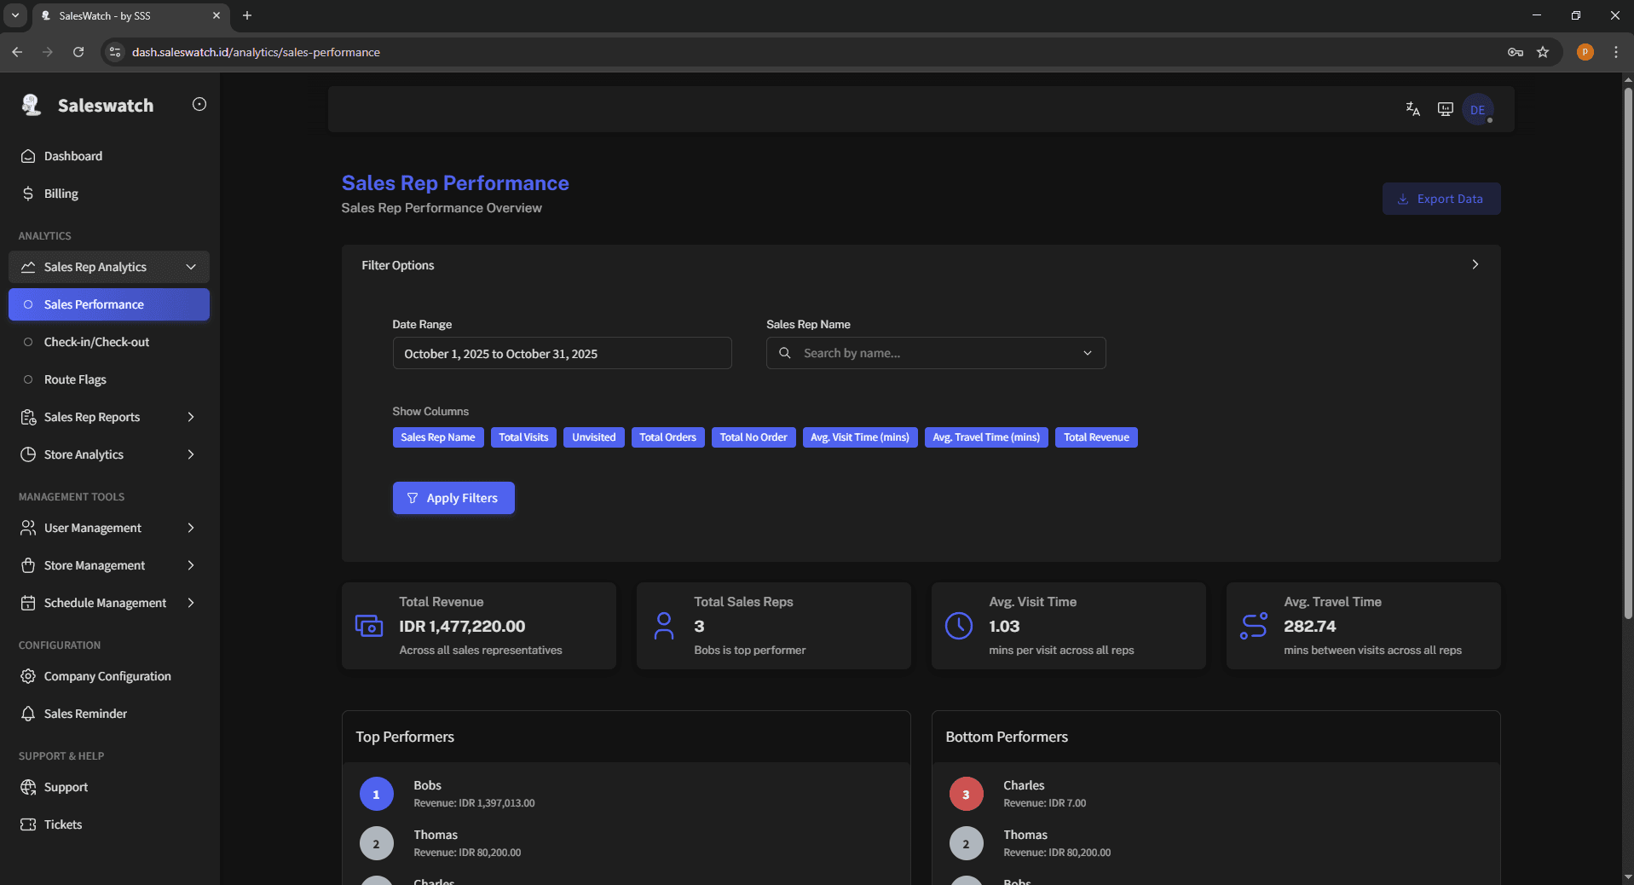
Task: Toggle the Total Visits column chip
Action: [x=523, y=437]
